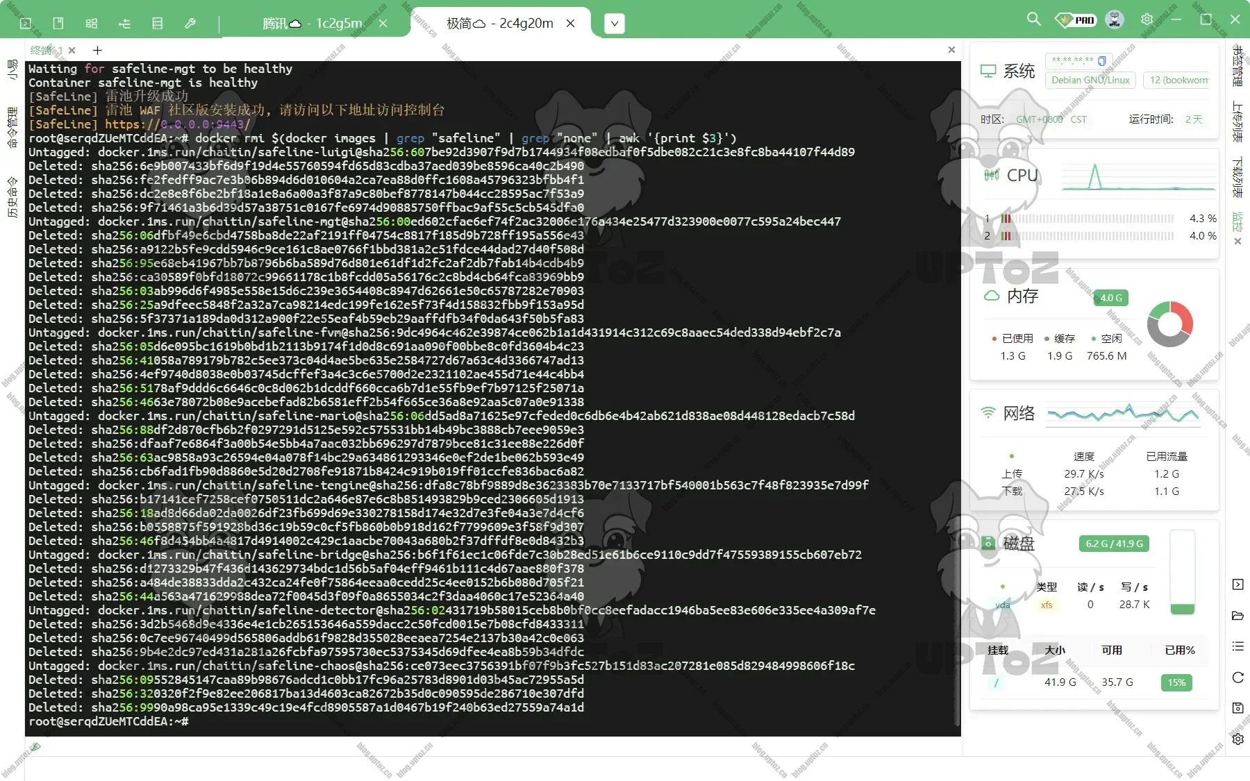Close the 腾讯 1c2g5m tab

point(383,24)
